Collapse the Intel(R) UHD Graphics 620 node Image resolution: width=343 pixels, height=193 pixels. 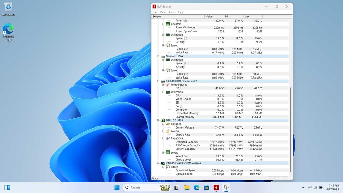(158, 81)
